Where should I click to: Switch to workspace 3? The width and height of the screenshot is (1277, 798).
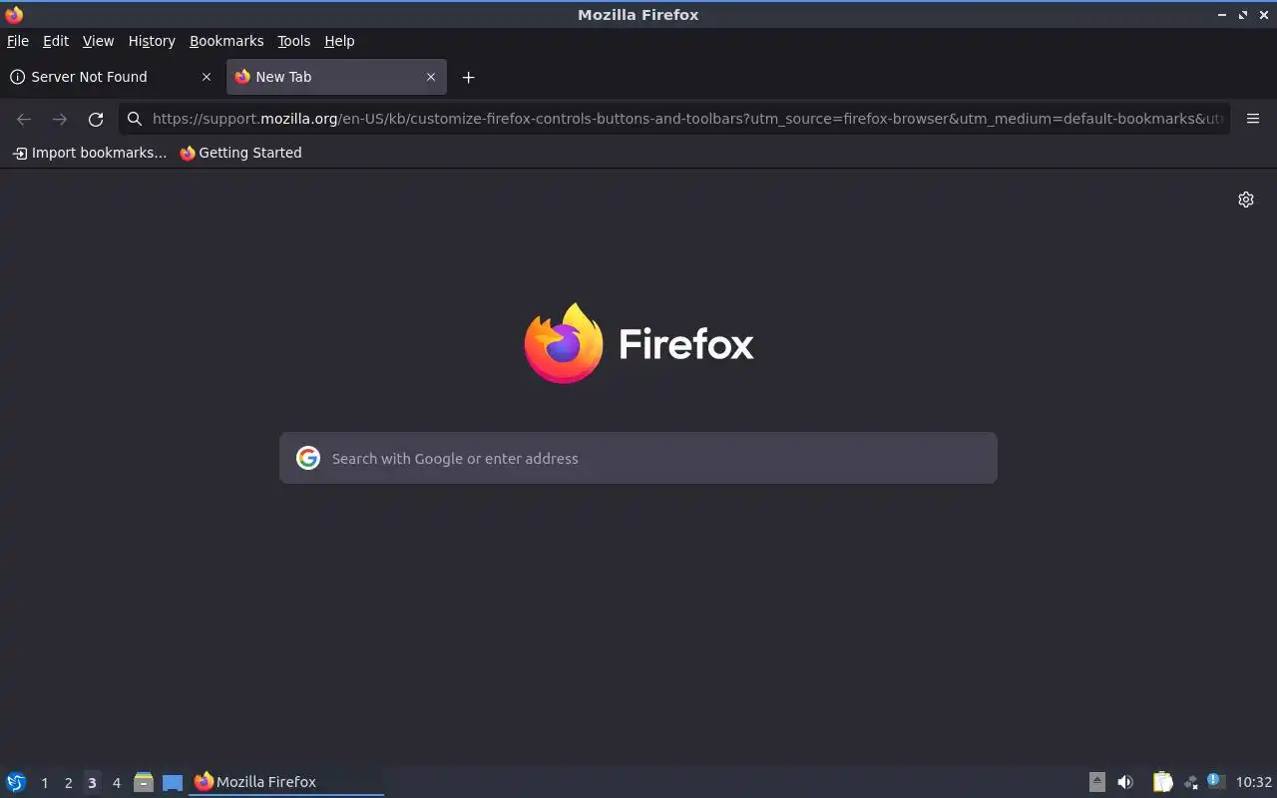click(x=92, y=782)
